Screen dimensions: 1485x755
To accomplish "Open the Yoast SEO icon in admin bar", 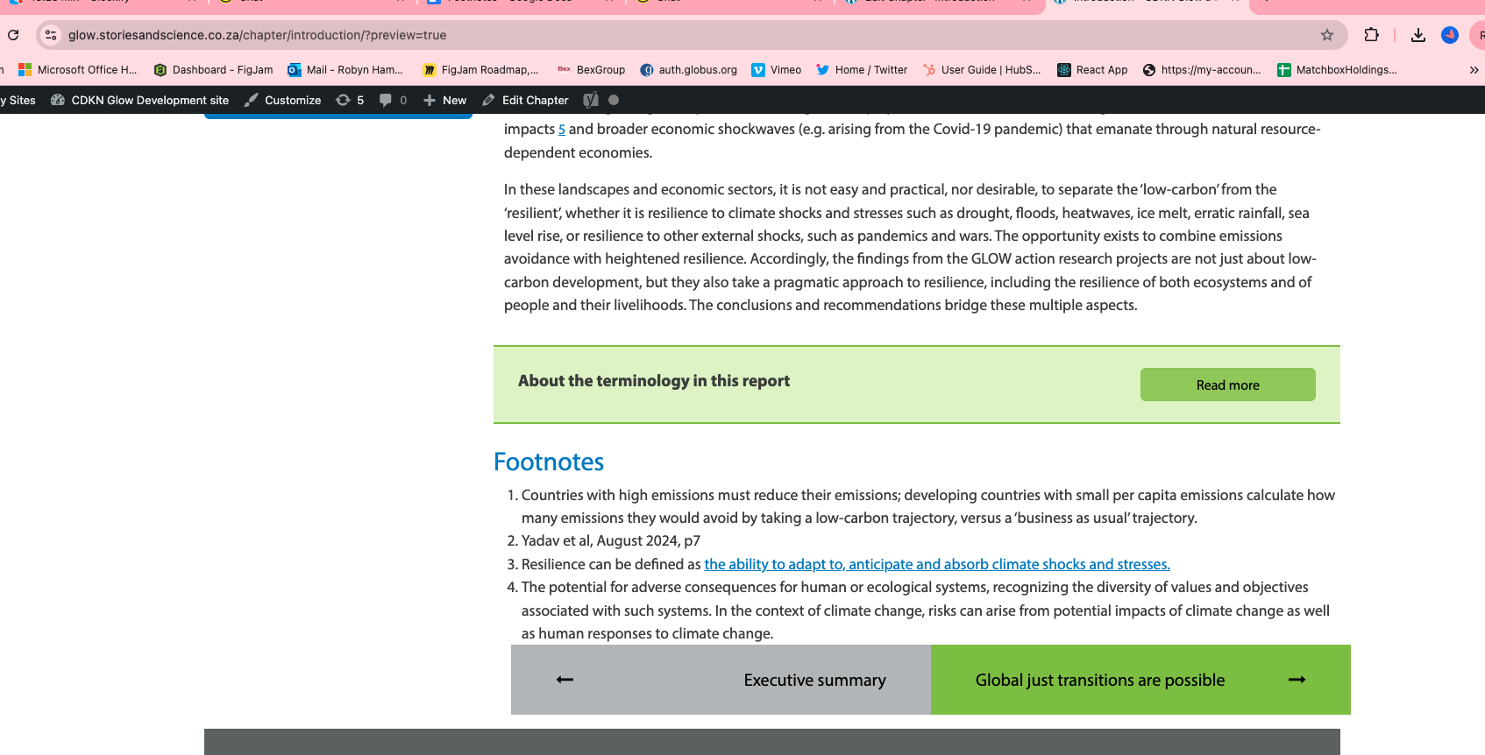I will [x=591, y=100].
